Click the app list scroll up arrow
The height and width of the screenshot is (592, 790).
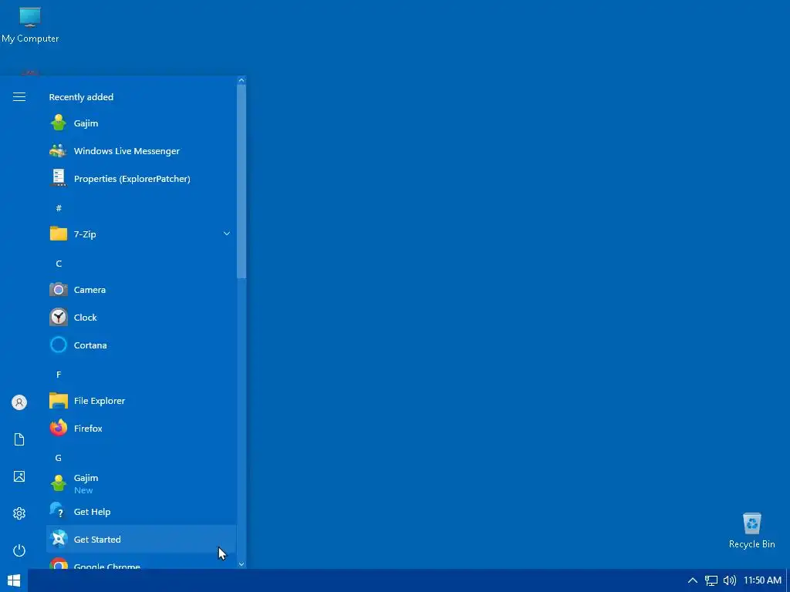[x=241, y=80]
